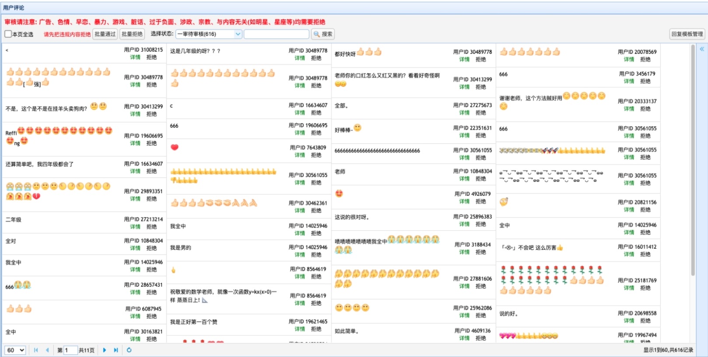Viewport: 708px width, 357px height.
Task: Open 详情 for user ID 30163821
Action: click(x=135, y=339)
